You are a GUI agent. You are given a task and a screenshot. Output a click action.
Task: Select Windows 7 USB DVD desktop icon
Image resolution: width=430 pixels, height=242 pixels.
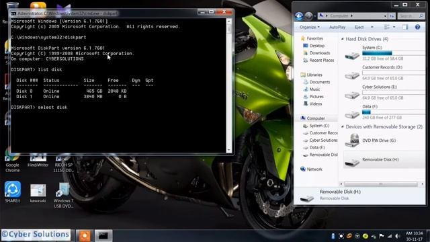click(x=63, y=195)
